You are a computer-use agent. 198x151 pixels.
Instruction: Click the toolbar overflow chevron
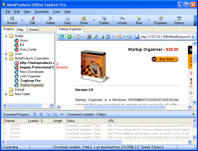pos(195,17)
